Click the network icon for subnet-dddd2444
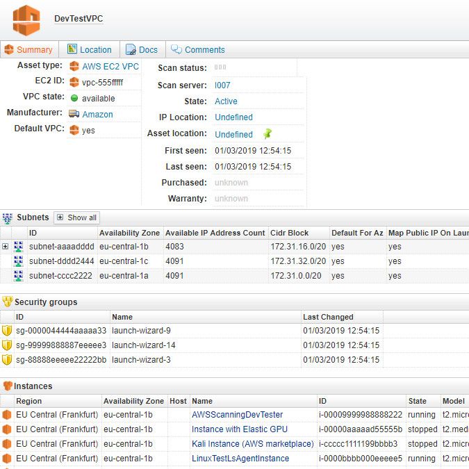This screenshot has width=469, height=469. tap(19, 261)
